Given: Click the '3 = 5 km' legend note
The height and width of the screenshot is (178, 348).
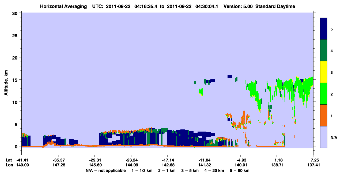Looking at the screenshot, I should tap(191, 171).
